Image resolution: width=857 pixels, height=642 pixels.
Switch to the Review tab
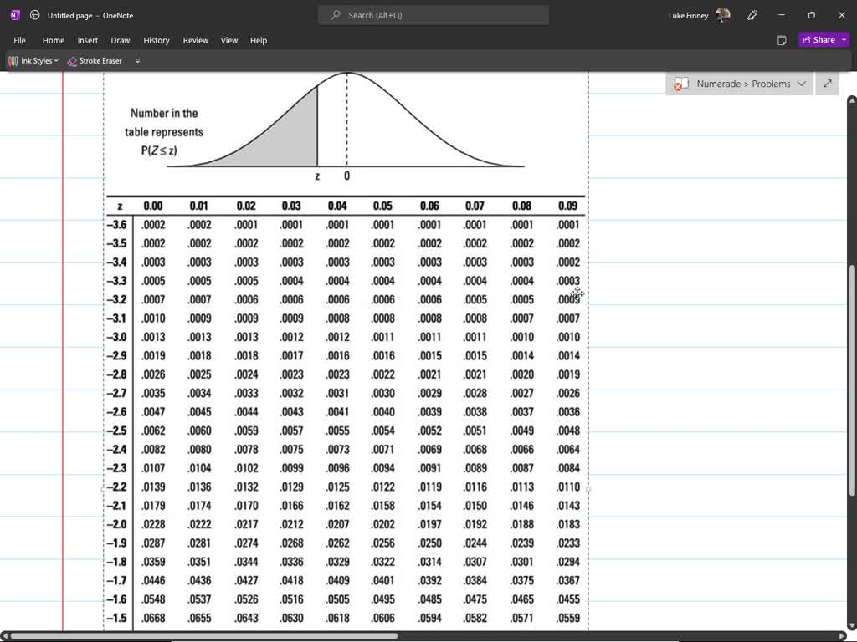click(x=195, y=39)
